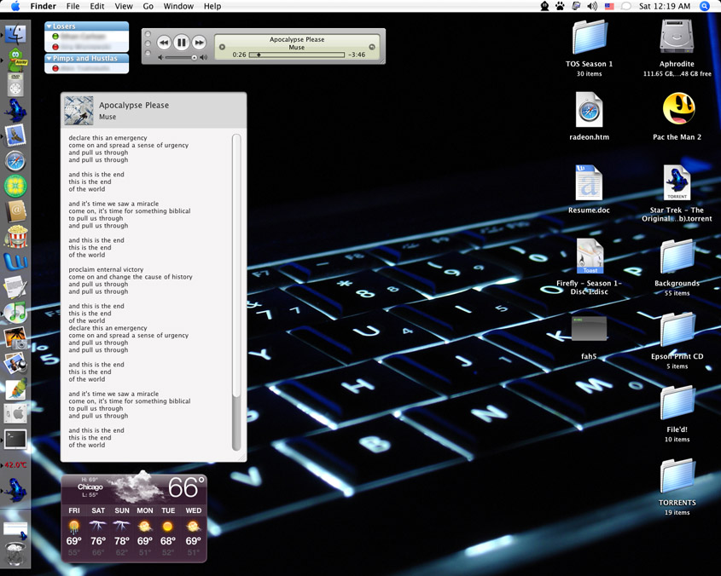This screenshot has height=576, width=721.
Task: Collapse the Pimps and Hustlas group
Action: [x=49, y=59]
